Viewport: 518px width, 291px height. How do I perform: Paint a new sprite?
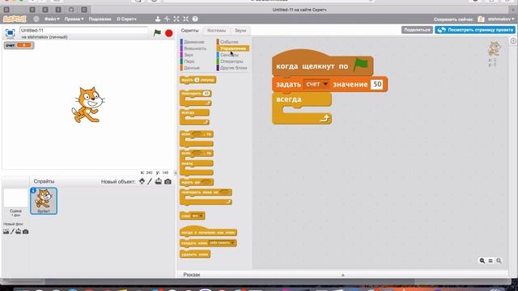click(x=150, y=181)
